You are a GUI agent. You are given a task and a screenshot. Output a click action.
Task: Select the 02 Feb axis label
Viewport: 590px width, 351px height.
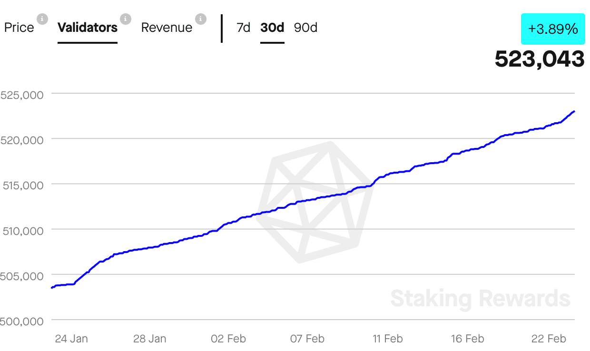(x=228, y=339)
